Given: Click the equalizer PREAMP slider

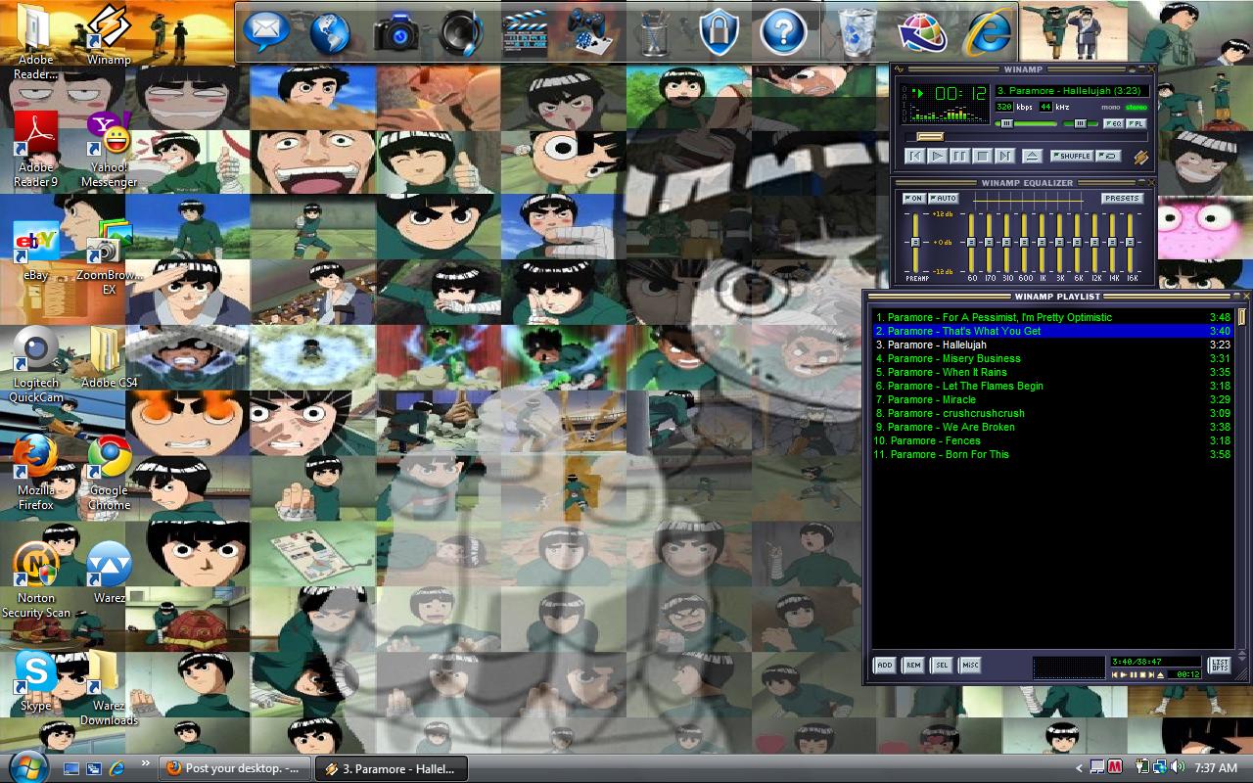Looking at the screenshot, I should pyautogui.click(x=915, y=242).
